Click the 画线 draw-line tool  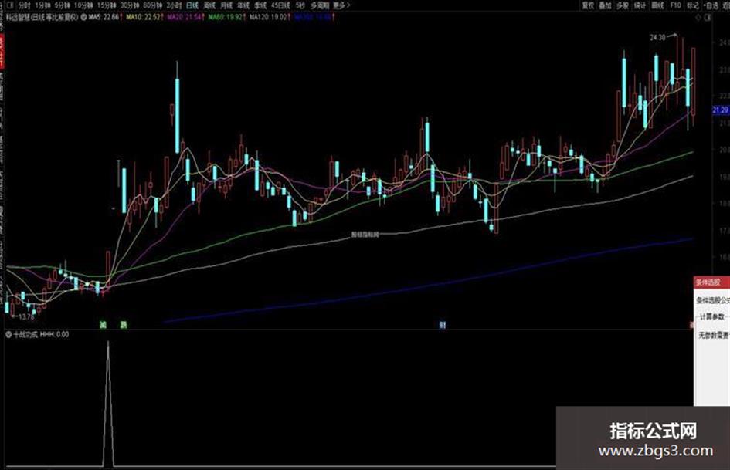coord(657,5)
